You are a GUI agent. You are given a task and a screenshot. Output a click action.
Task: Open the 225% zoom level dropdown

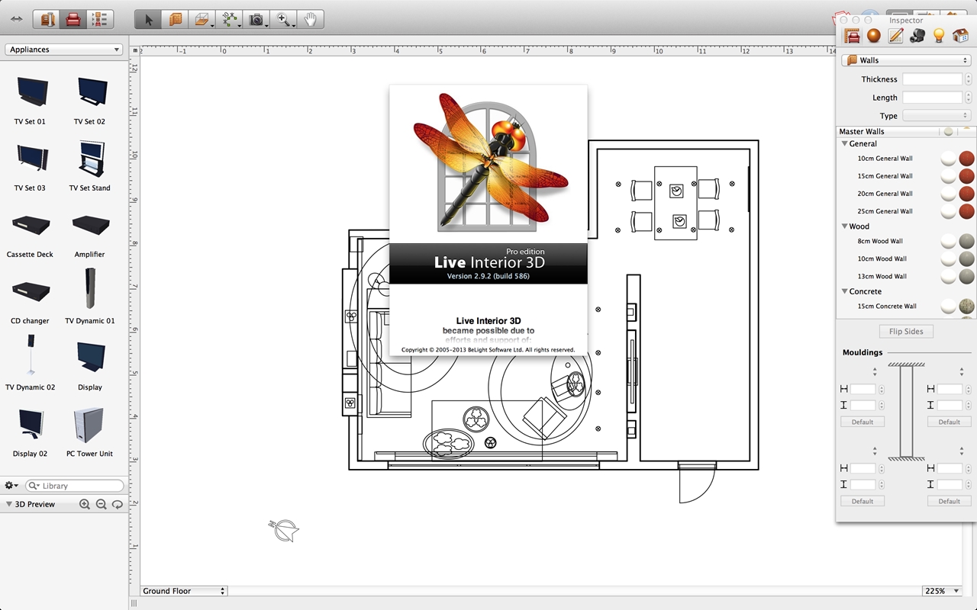pyautogui.click(x=941, y=591)
